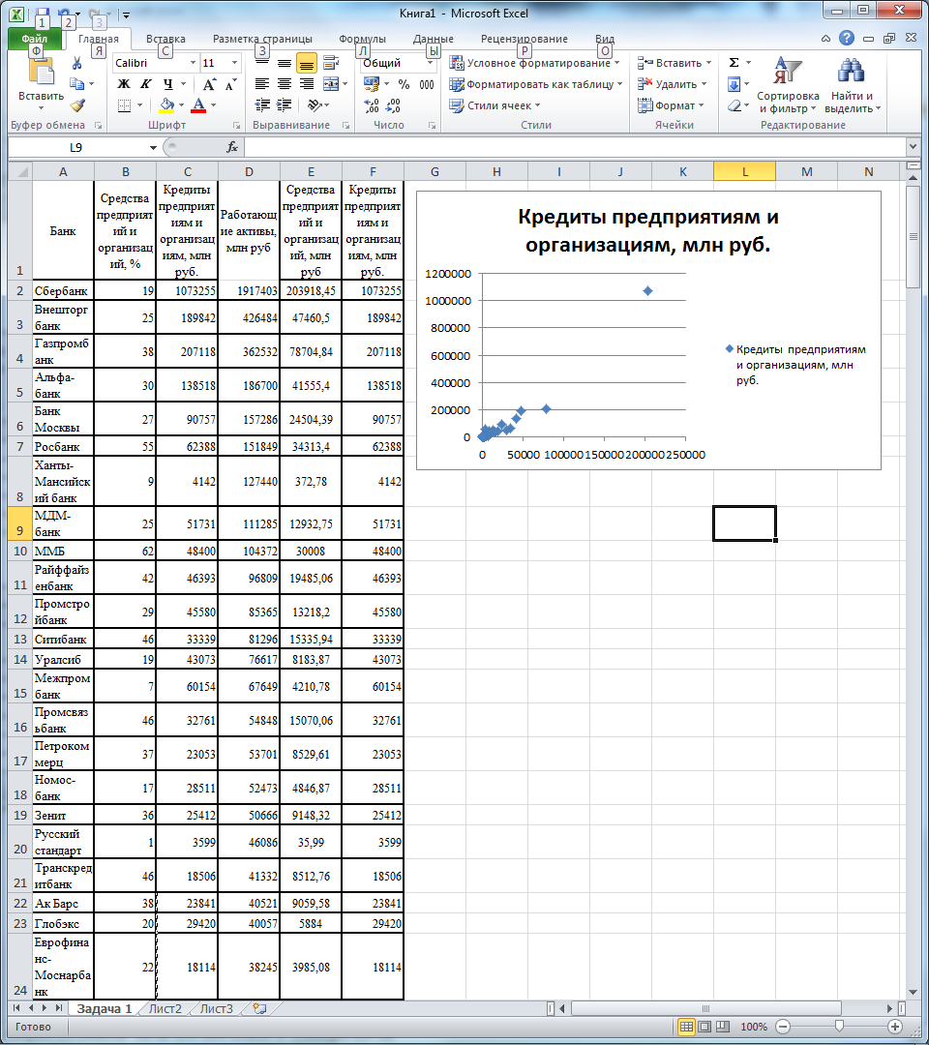
Task: Align cell text right
Action: (307, 84)
